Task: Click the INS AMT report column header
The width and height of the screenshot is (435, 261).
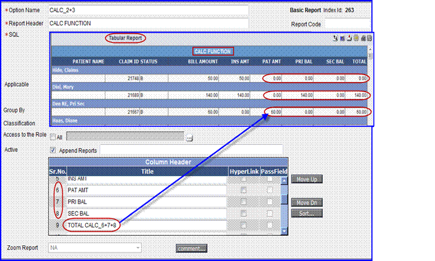Action: 240,62
